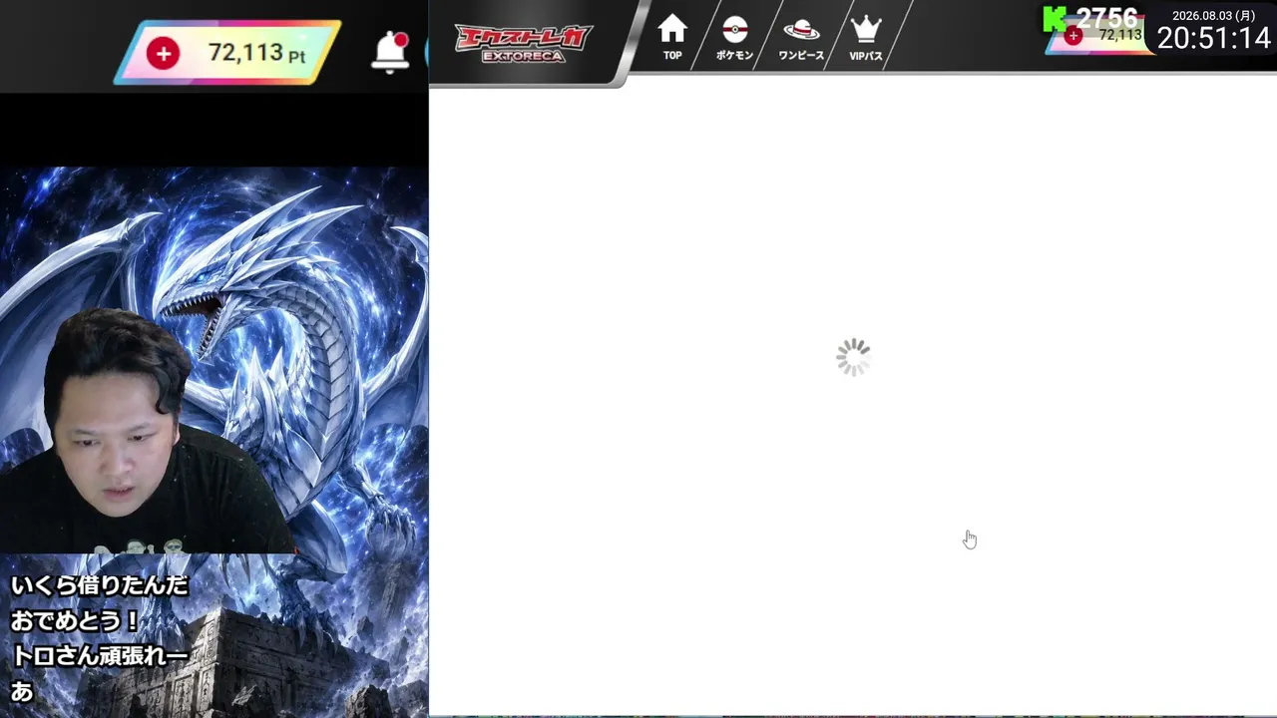The image size is (1277, 718).
Task: Open the notification bell
Action: point(390,52)
